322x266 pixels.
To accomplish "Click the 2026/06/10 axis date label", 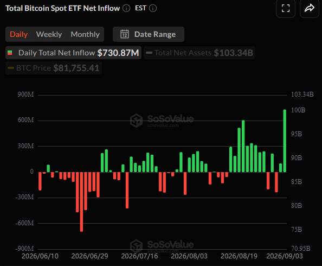I will 40,256.
